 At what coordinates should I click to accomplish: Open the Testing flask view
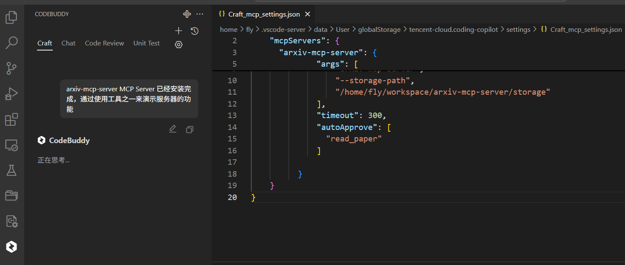click(11, 170)
